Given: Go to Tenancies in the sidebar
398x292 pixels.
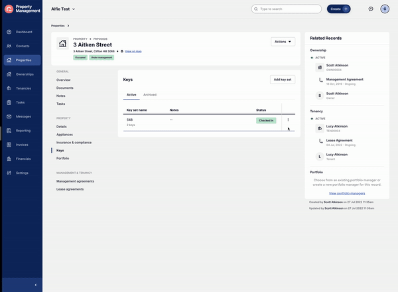Looking at the screenshot, I should point(22,88).
